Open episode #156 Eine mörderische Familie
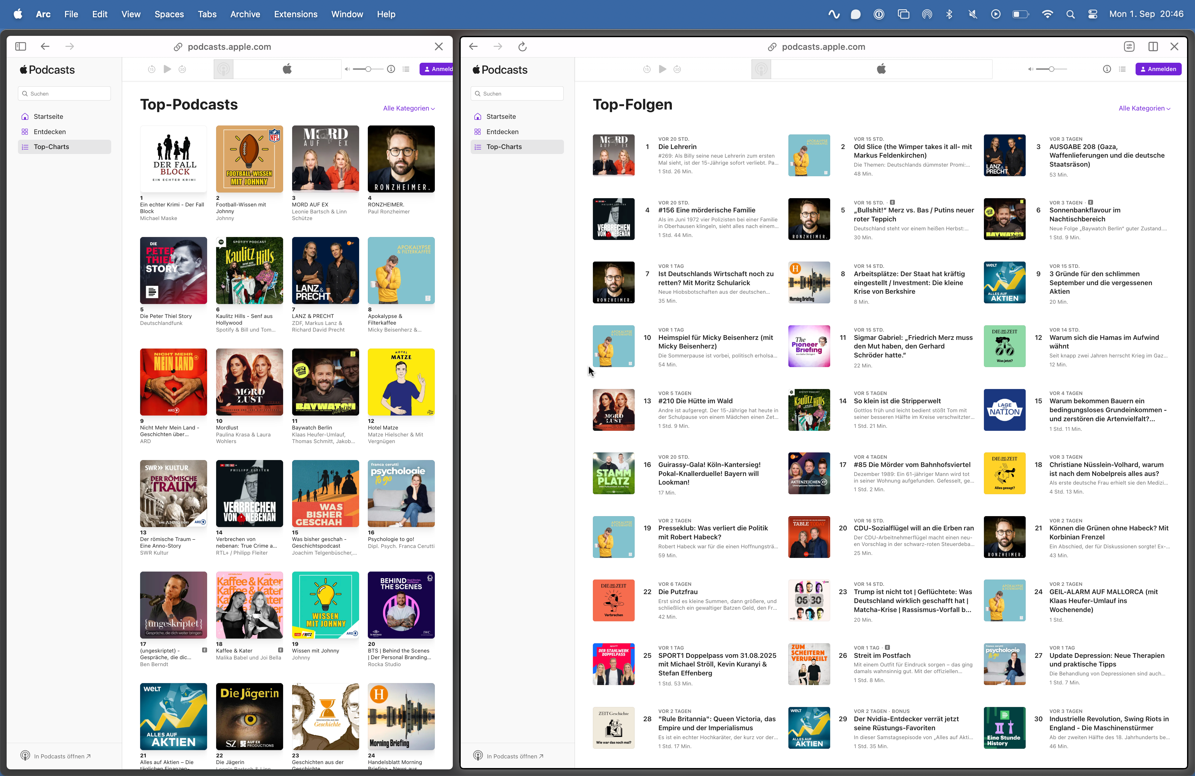The width and height of the screenshot is (1195, 776). pos(706,210)
